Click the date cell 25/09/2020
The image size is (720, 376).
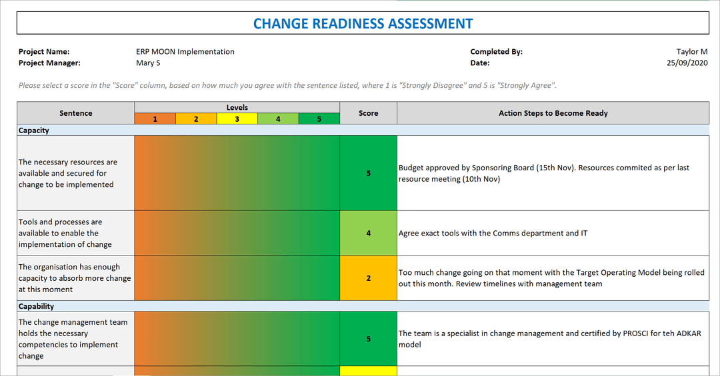tap(687, 63)
